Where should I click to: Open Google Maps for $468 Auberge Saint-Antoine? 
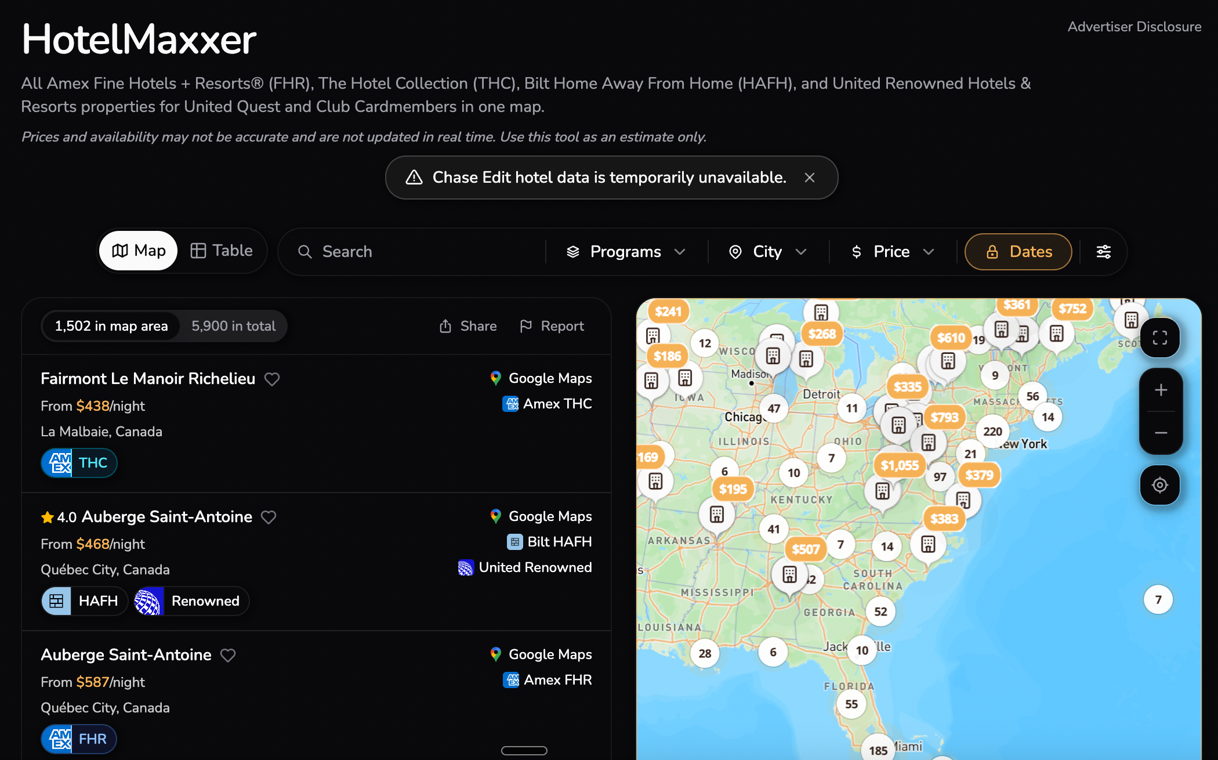[x=541, y=516]
